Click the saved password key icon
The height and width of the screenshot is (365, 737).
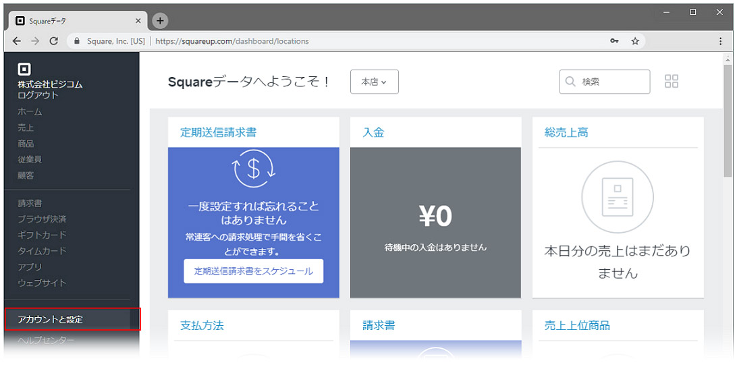pyautogui.click(x=614, y=41)
